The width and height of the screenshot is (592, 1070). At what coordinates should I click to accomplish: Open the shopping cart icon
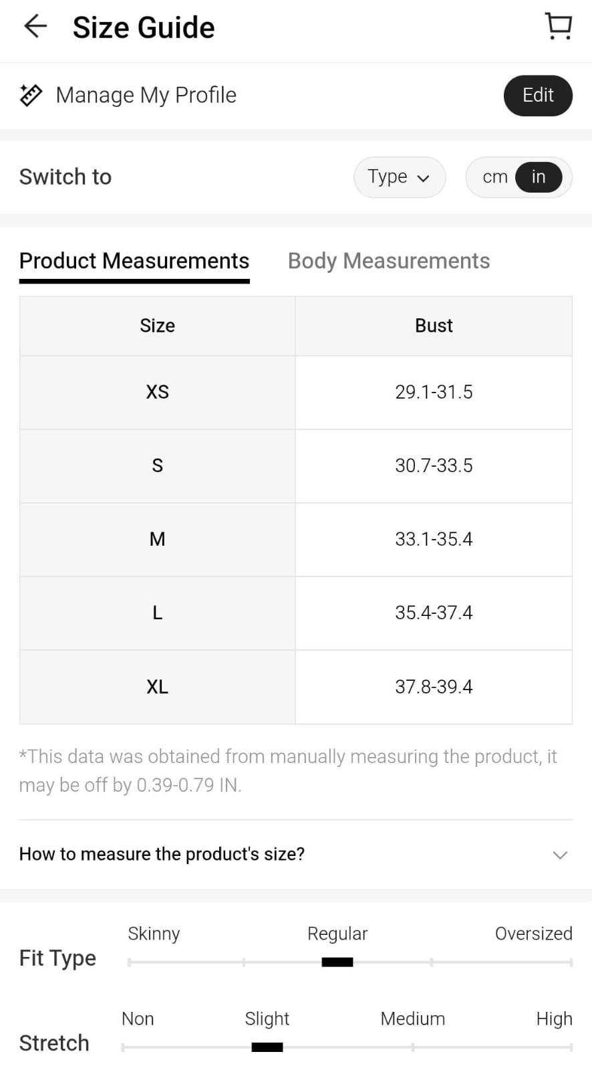558,27
